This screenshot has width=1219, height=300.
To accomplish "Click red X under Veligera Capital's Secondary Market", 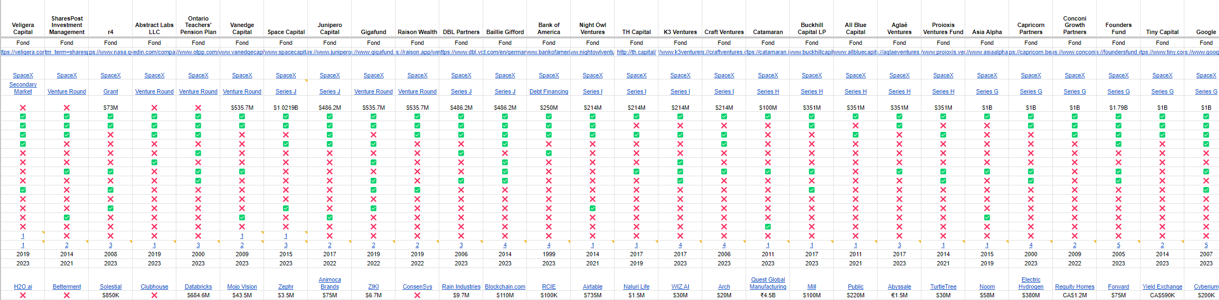I will pos(23,108).
